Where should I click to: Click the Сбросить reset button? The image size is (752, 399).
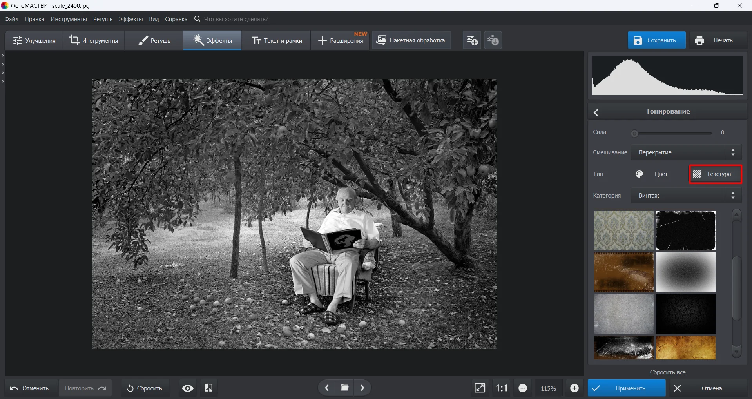click(x=145, y=388)
